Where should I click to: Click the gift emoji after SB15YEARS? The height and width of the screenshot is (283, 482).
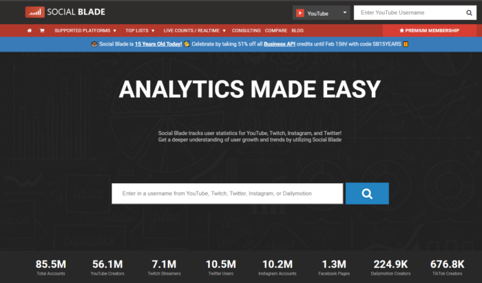[406, 44]
